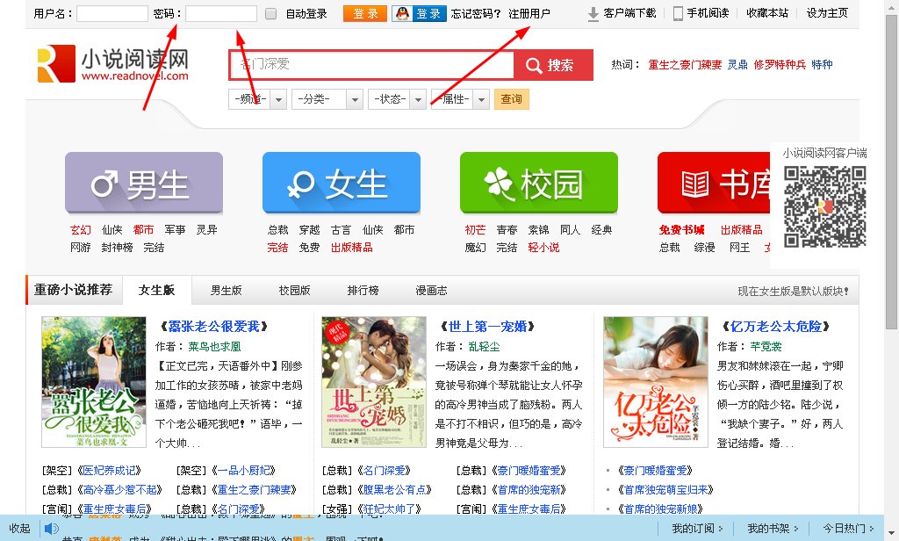Click the orange 查询 query button
Screen dimensions: 899x541
[511, 99]
